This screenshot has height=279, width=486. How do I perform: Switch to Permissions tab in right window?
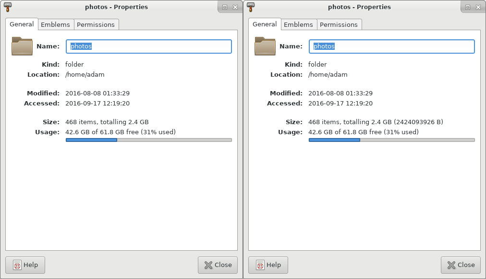[339, 24]
